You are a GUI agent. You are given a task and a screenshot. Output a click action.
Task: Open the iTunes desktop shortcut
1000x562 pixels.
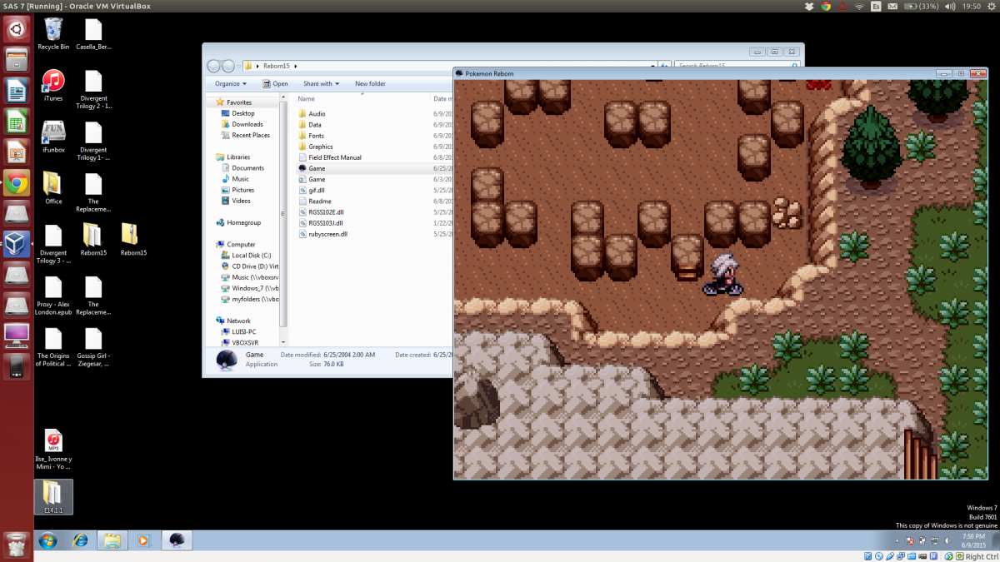pos(53,82)
